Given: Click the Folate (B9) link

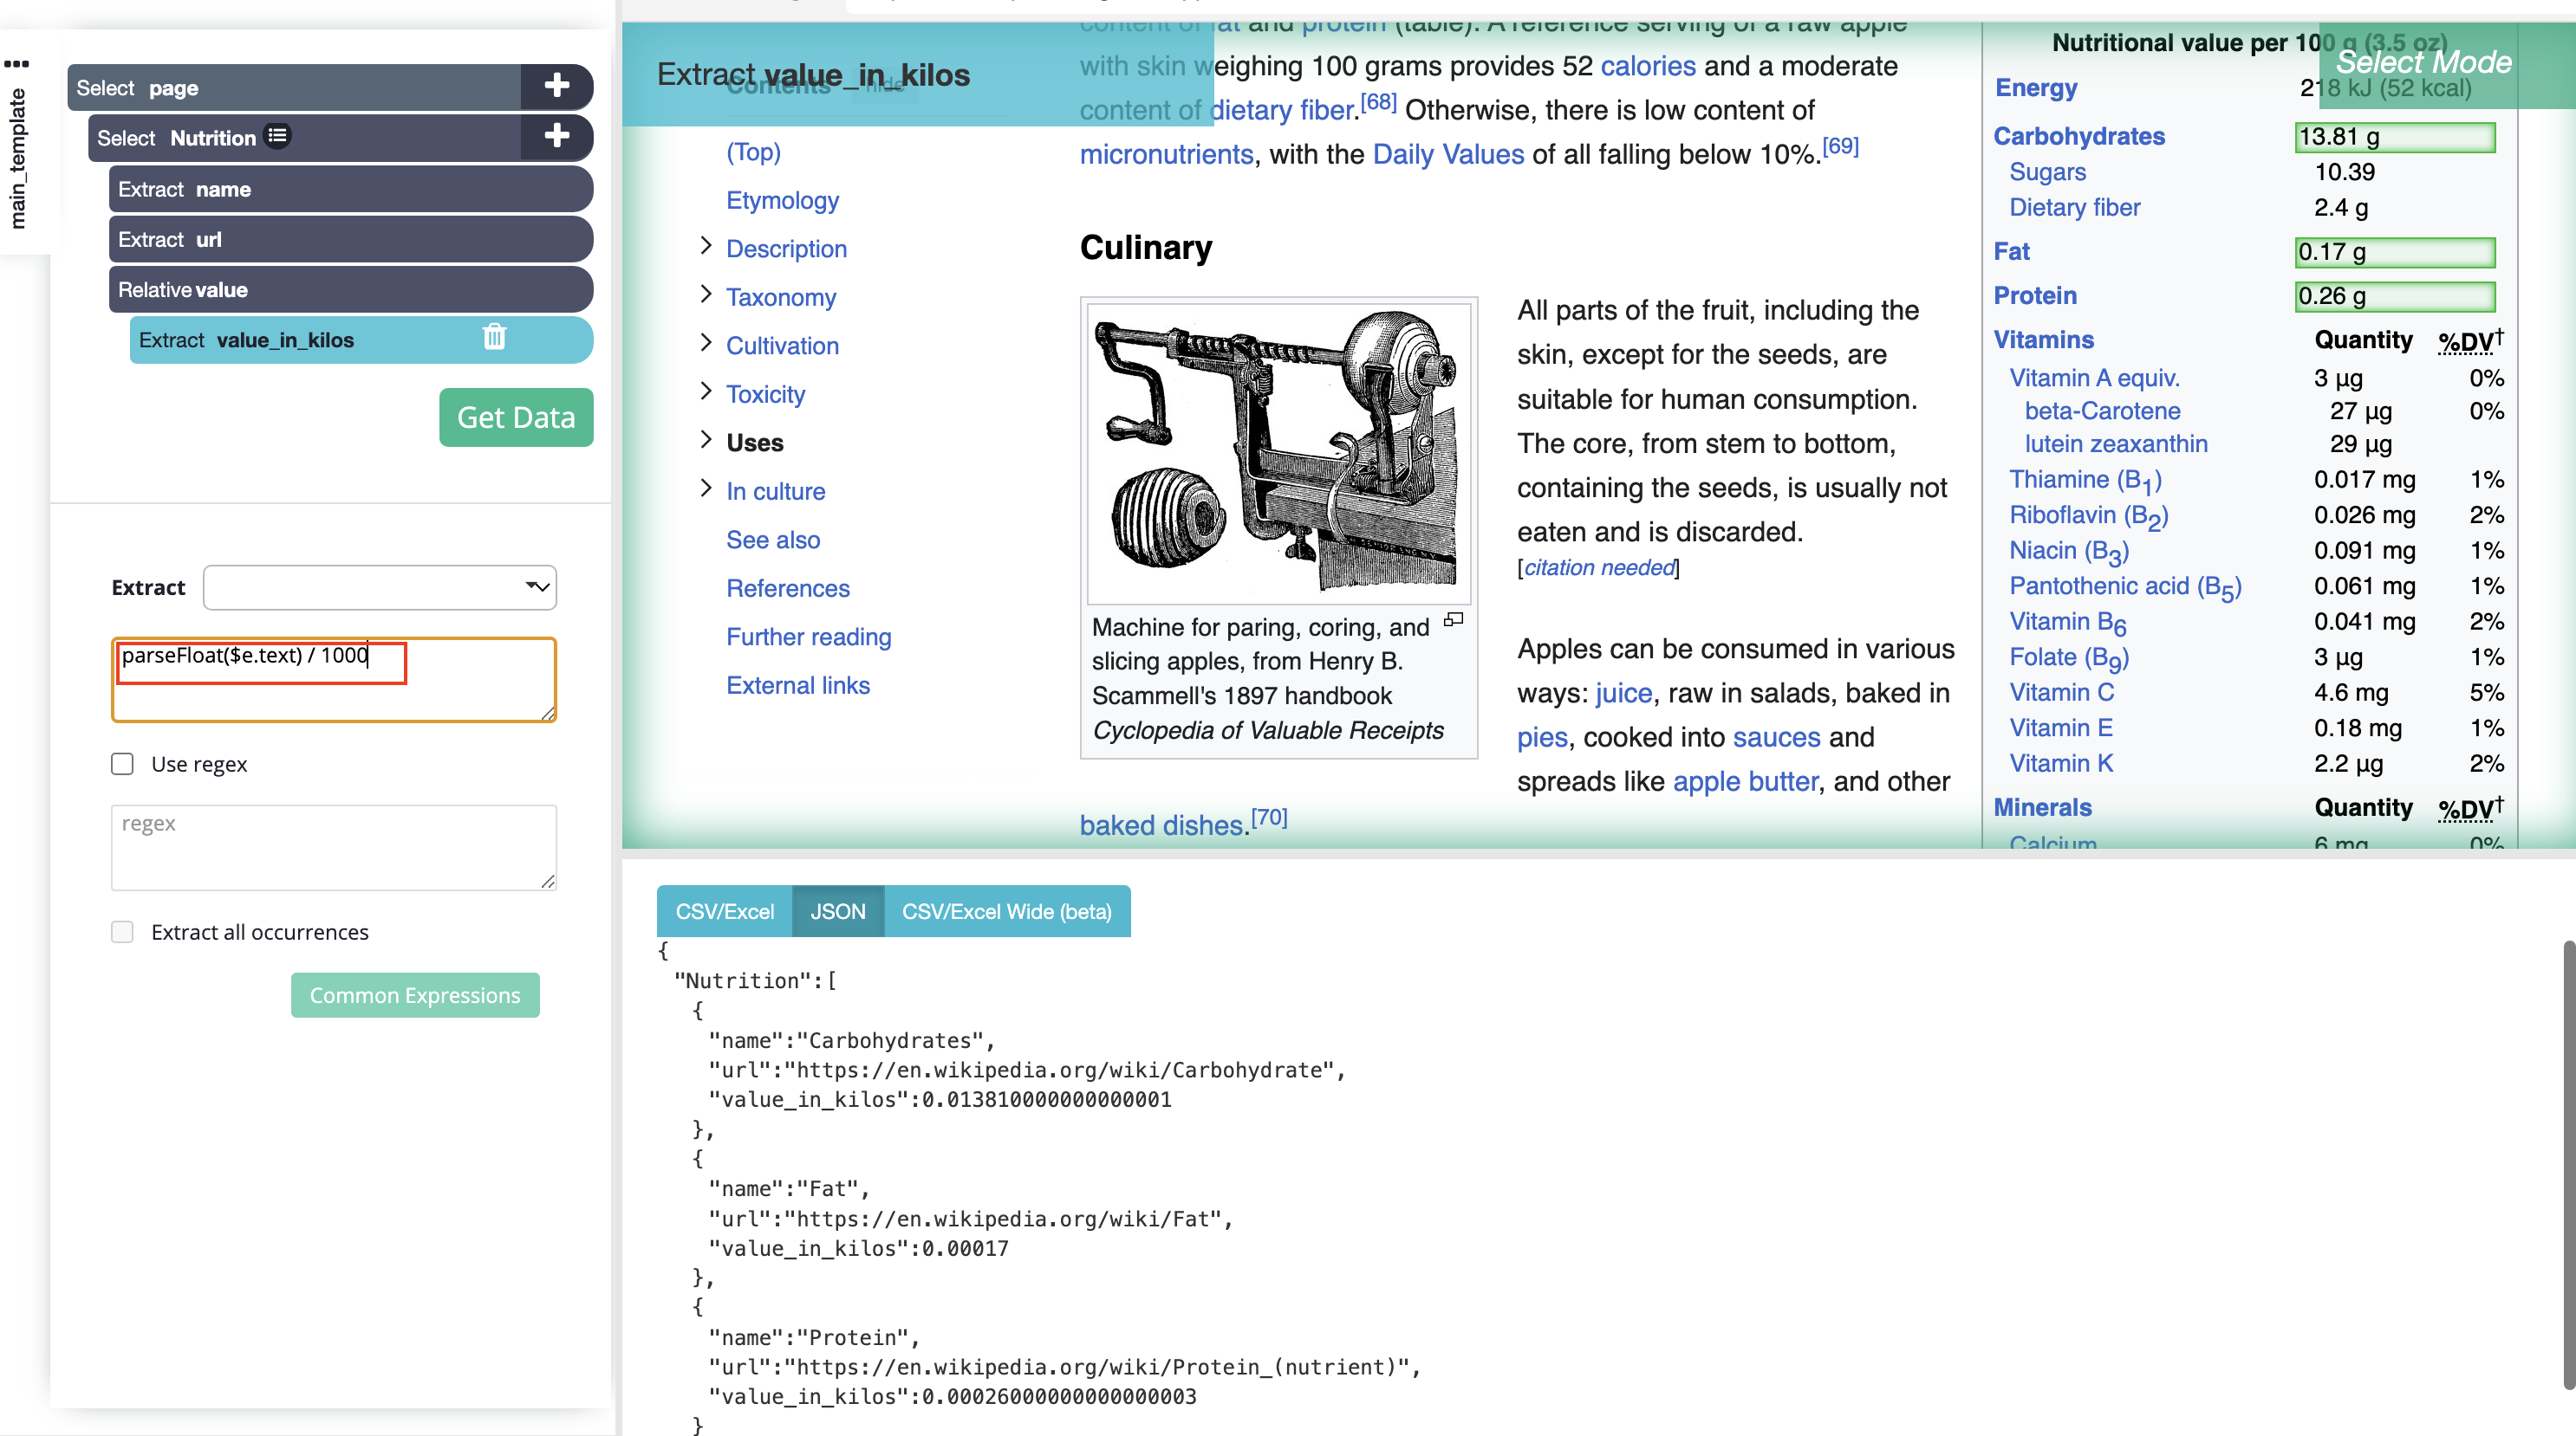Looking at the screenshot, I should pos(2068,657).
